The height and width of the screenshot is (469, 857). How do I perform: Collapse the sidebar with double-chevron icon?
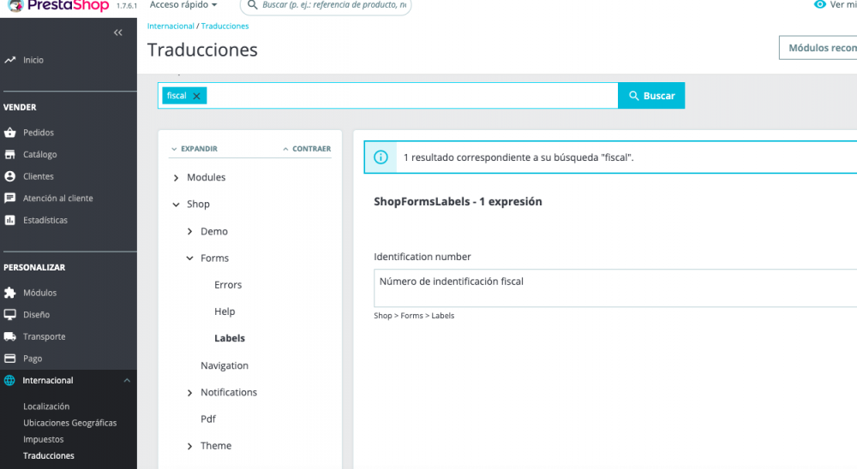click(x=117, y=33)
